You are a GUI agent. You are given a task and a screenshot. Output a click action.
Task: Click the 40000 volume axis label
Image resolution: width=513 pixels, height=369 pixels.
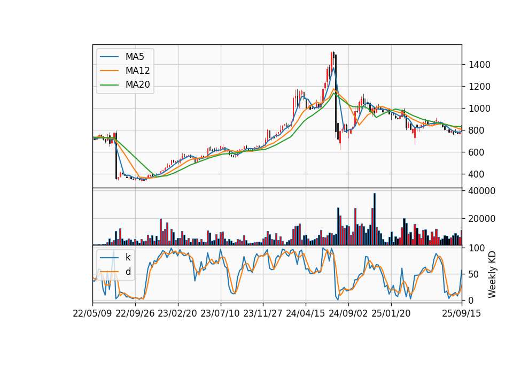point(482,191)
